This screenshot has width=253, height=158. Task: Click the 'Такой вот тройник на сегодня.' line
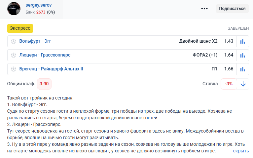tap(40, 98)
